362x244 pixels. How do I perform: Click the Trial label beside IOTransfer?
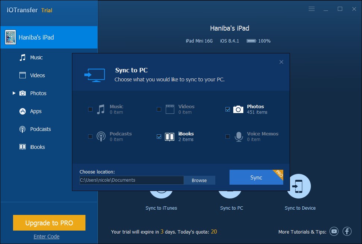47,10
